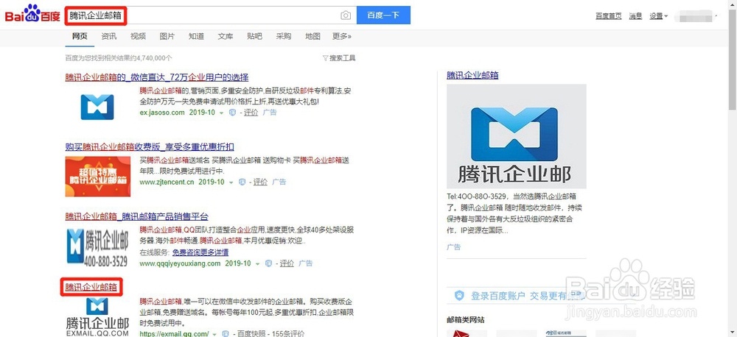Click 评价 link on qqqiyeyouxiang.com result
This screenshot has width=737, height=337.
287,263
